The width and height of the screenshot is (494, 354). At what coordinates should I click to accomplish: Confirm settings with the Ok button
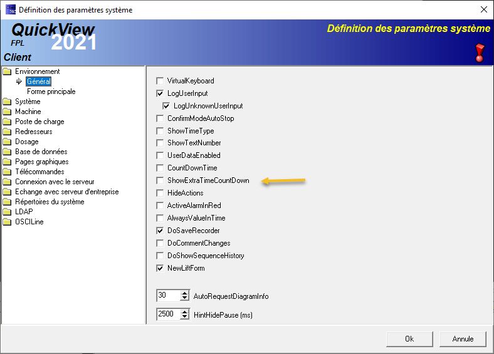coord(409,339)
